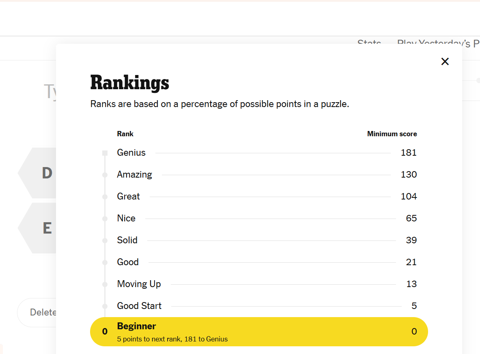Click the Nice rank milestone dot

105,219
